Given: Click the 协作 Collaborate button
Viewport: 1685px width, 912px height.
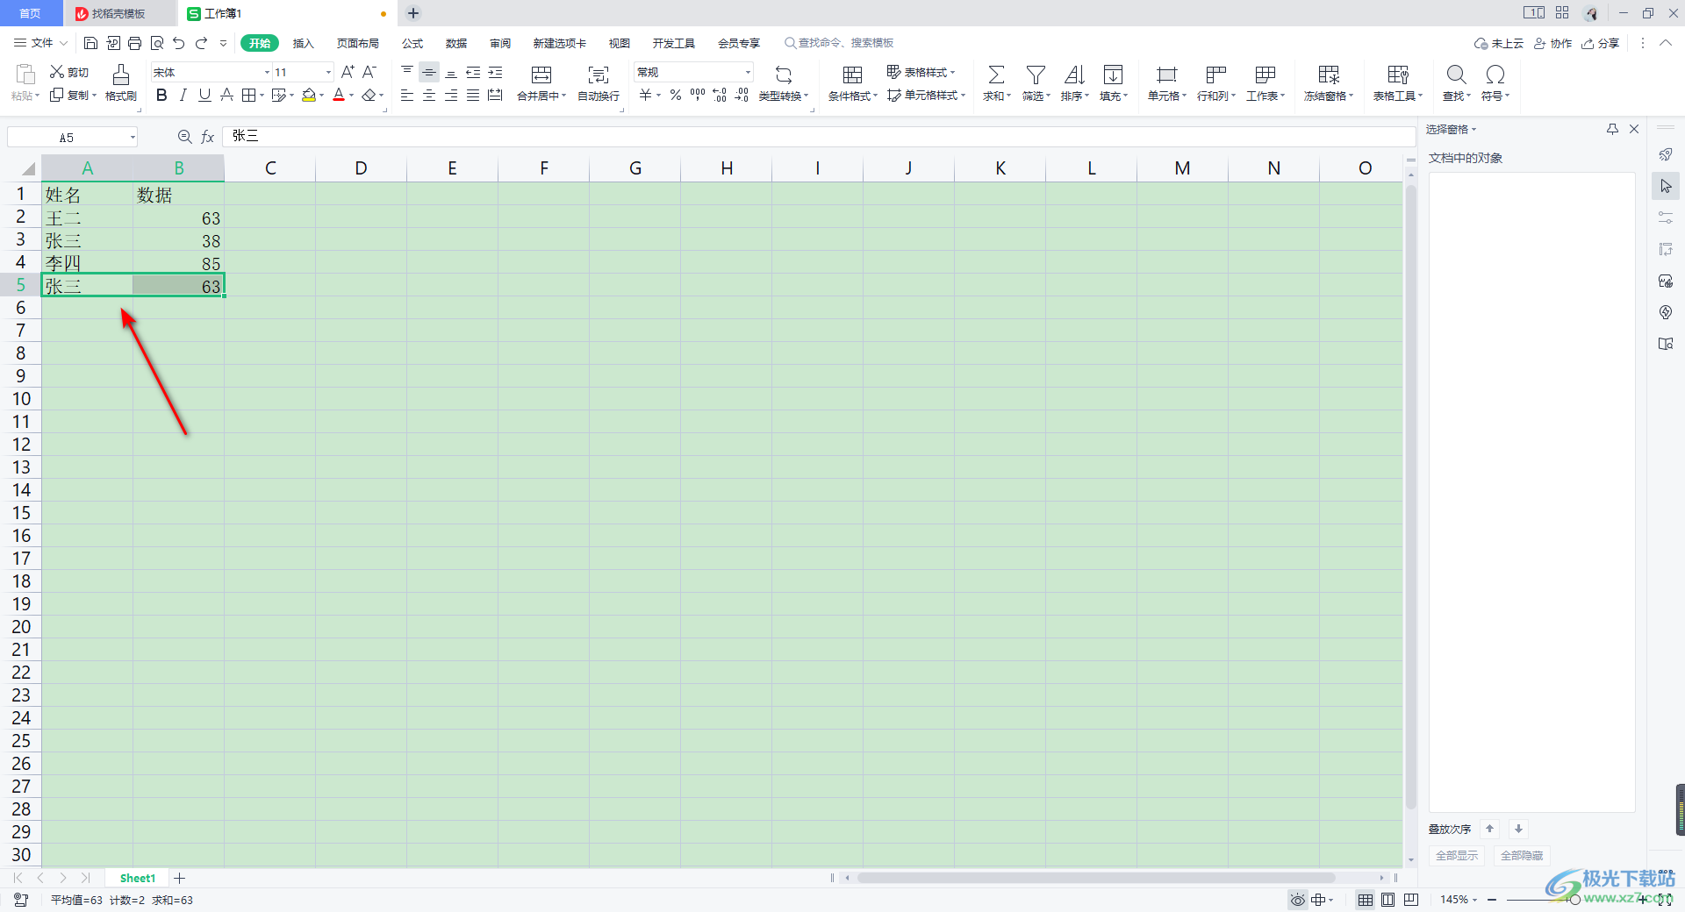Looking at the screenshot, I should click(x=1552, y=43).
